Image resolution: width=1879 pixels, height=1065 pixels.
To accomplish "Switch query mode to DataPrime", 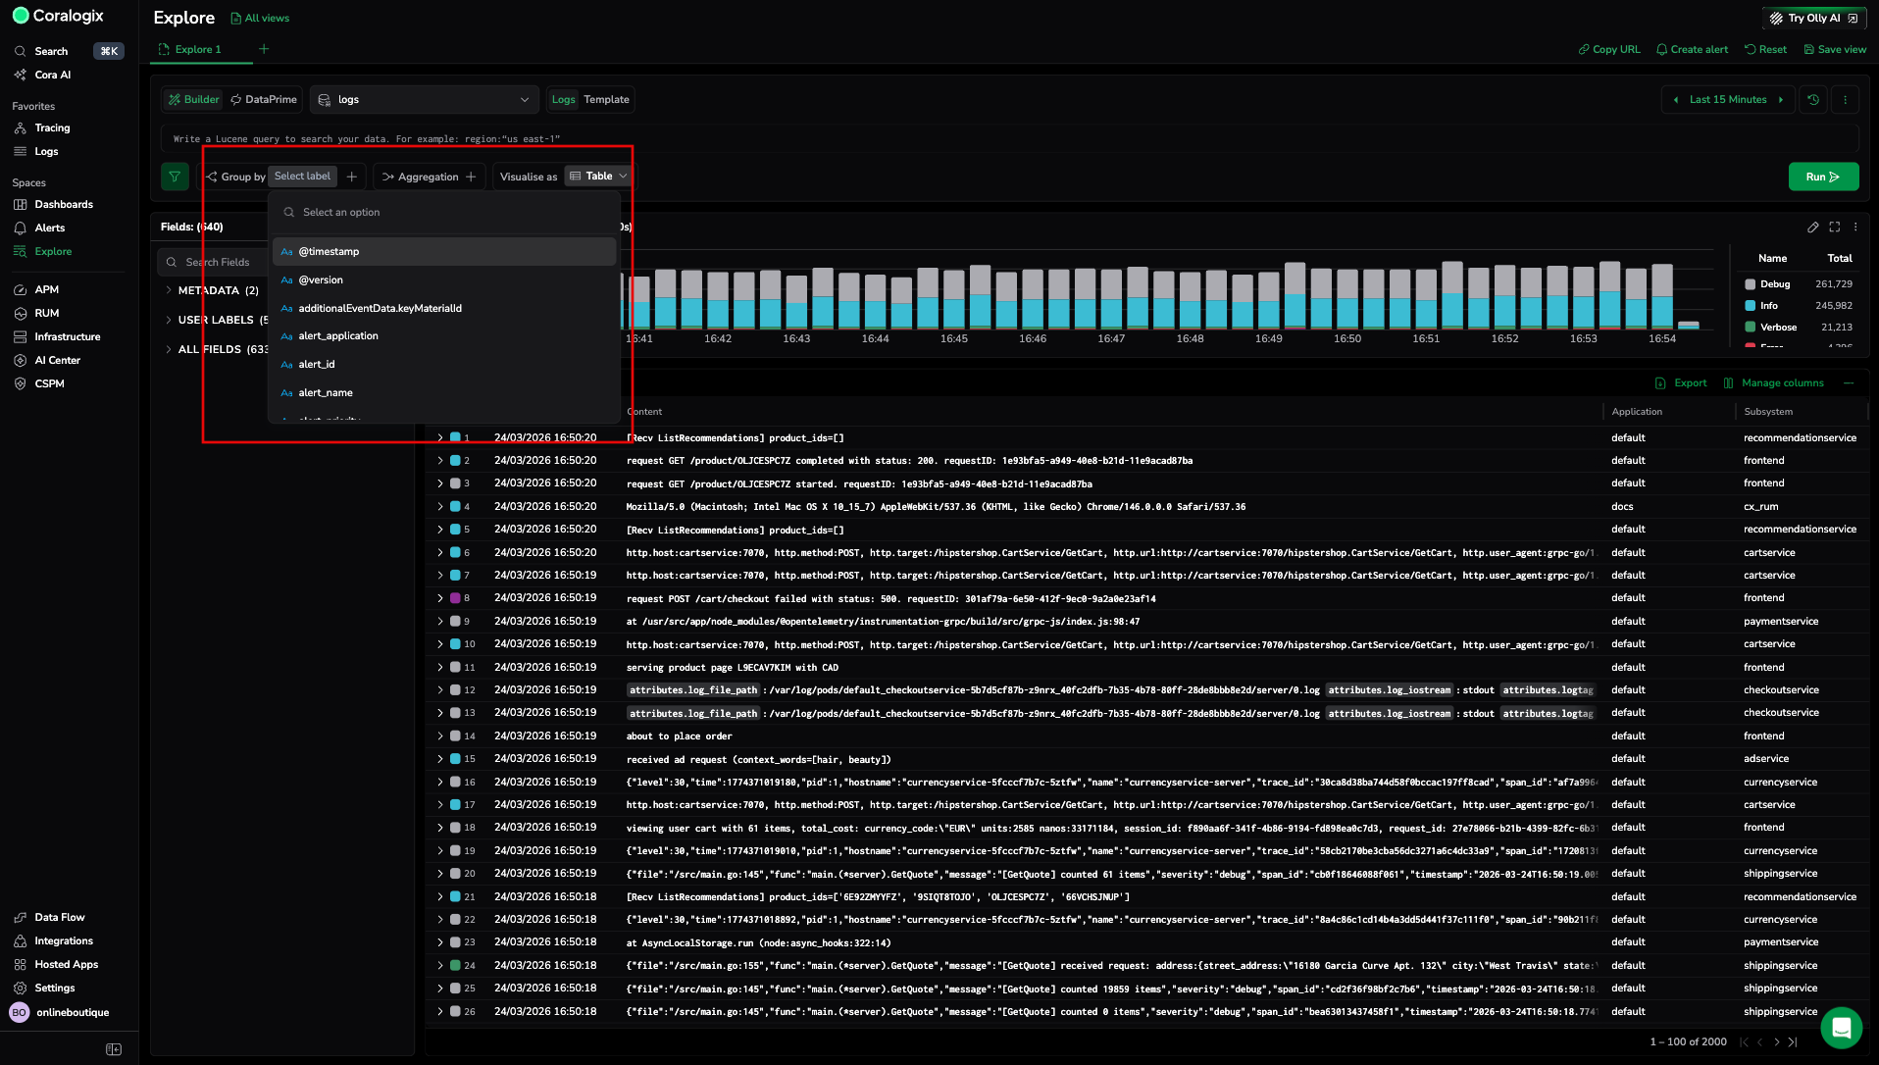I will coord(263,99).
